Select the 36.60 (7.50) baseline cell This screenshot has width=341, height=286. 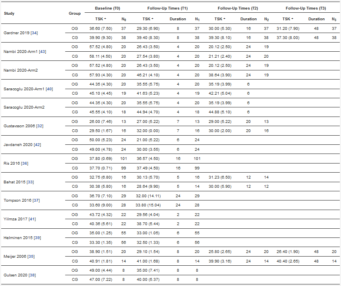click(101, 29)
